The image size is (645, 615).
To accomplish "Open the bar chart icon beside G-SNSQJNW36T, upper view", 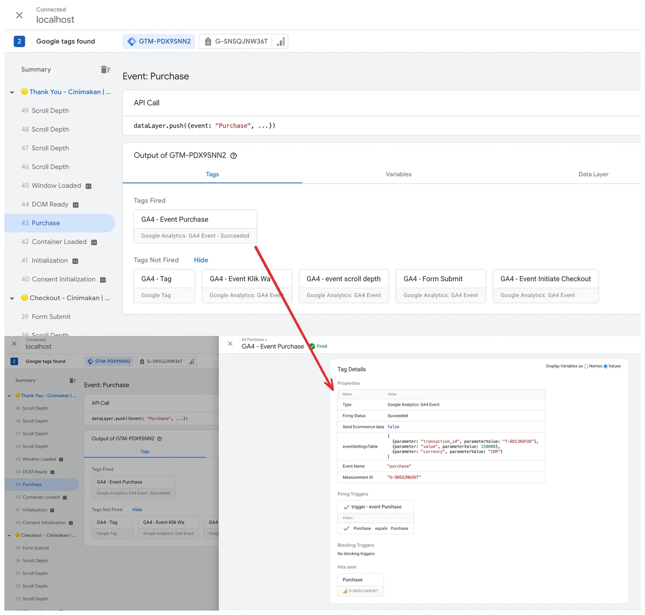I will (281, 42).
